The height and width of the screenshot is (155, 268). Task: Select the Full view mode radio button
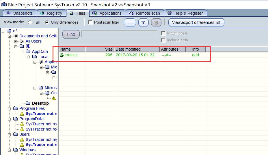[x=30, y=22]
